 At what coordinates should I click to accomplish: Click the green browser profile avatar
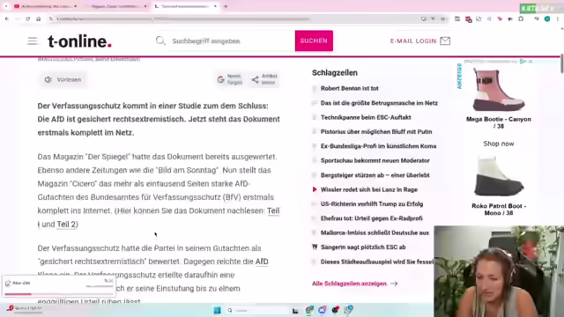point(547,18)
